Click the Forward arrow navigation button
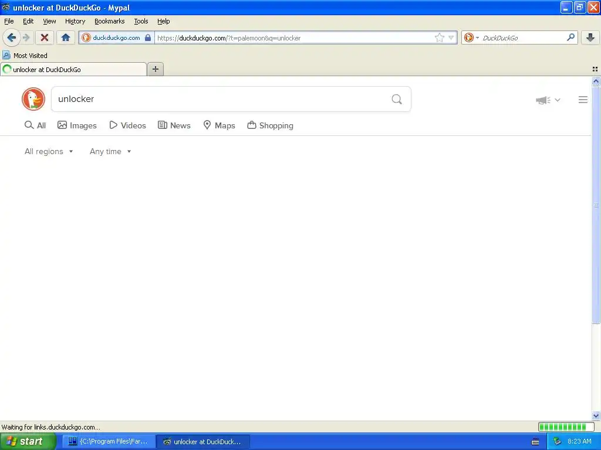 (x=26, y=37)
